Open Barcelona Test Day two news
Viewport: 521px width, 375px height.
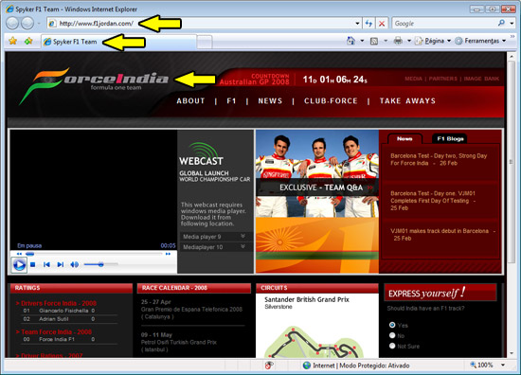click(x=439, y=159)
